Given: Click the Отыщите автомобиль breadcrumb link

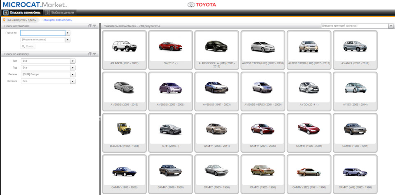Looking at the screenshot, I should [57, 20].
